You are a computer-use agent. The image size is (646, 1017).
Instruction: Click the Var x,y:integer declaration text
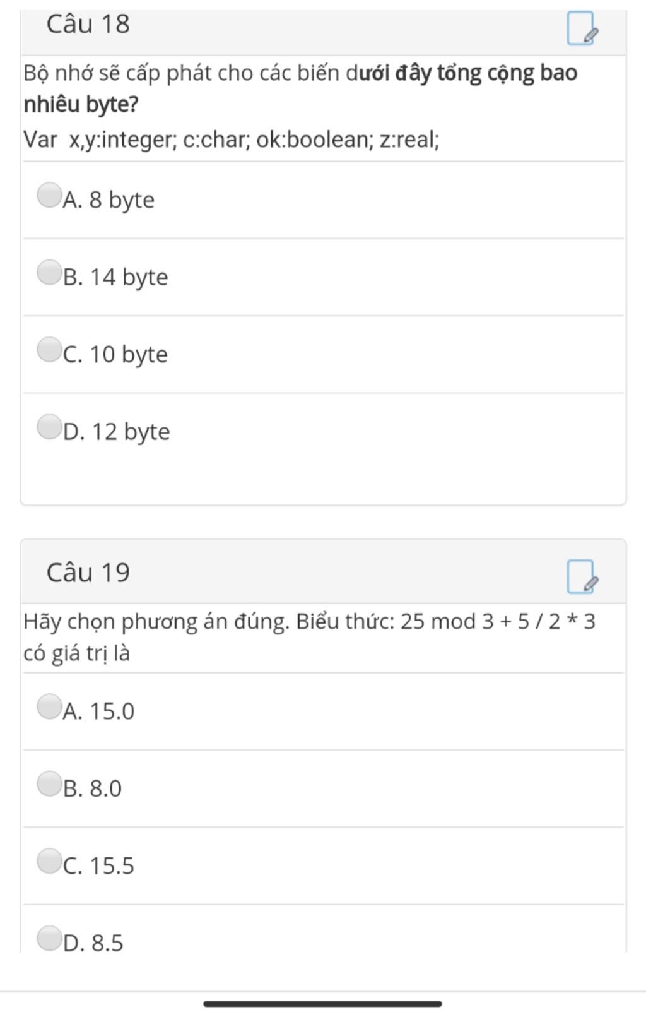[x=232, y=140]
